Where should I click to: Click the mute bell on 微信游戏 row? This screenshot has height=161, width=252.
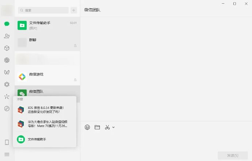click(x=75, y=80)
